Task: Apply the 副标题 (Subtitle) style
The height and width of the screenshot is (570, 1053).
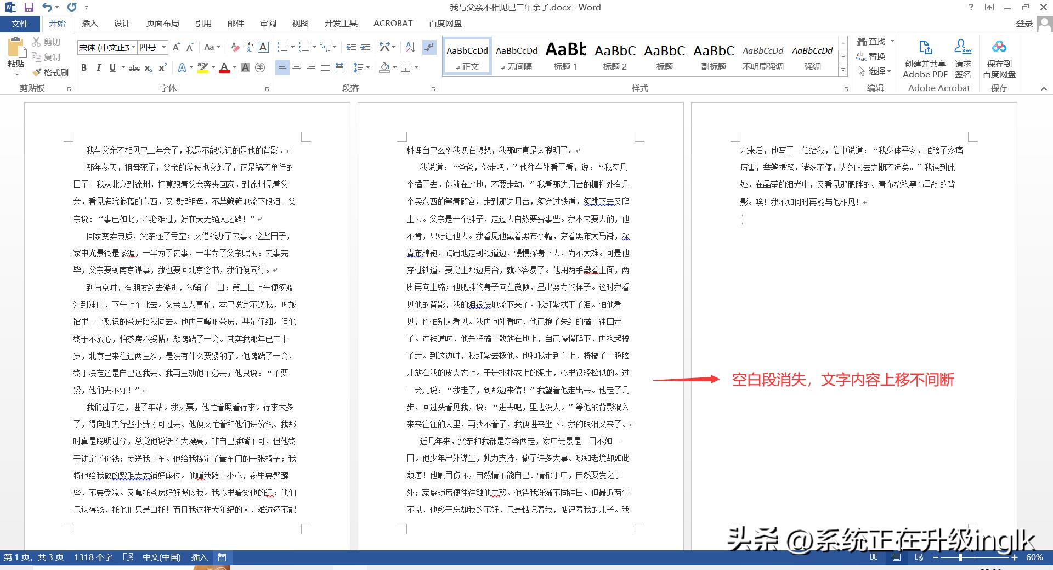Action: click(714, 56)
